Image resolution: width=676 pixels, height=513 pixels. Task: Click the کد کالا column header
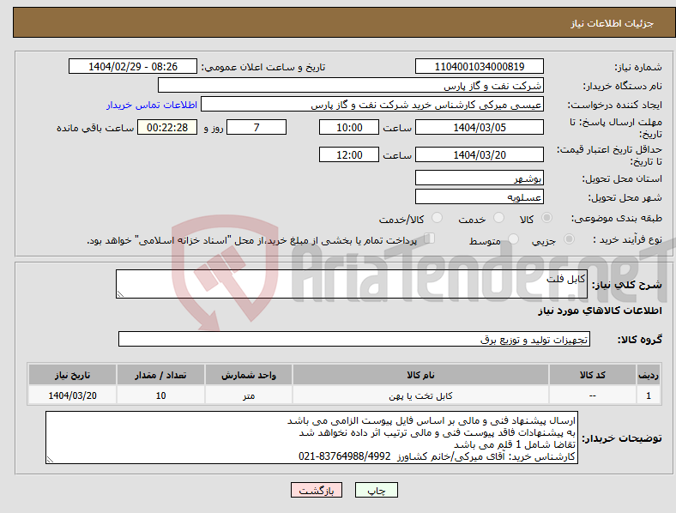coord(593,375)
